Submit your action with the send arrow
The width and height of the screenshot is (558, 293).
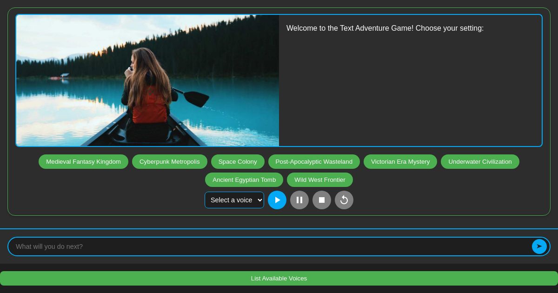[x=539, y=246]
